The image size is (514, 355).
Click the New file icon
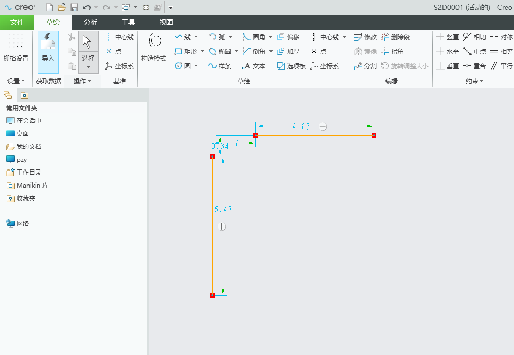coord(50,7)
